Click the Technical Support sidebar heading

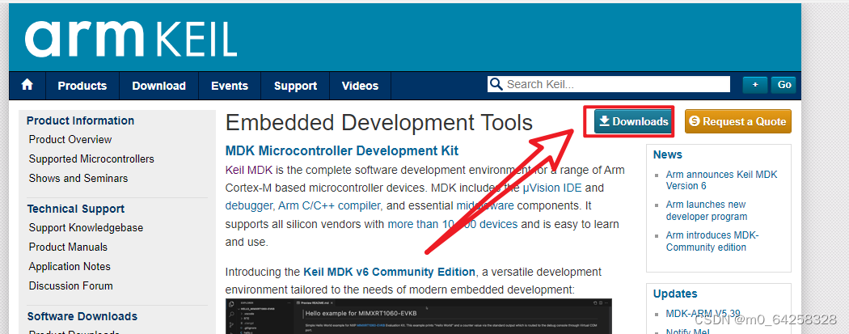pyautogui.click(x=76, y=209)
